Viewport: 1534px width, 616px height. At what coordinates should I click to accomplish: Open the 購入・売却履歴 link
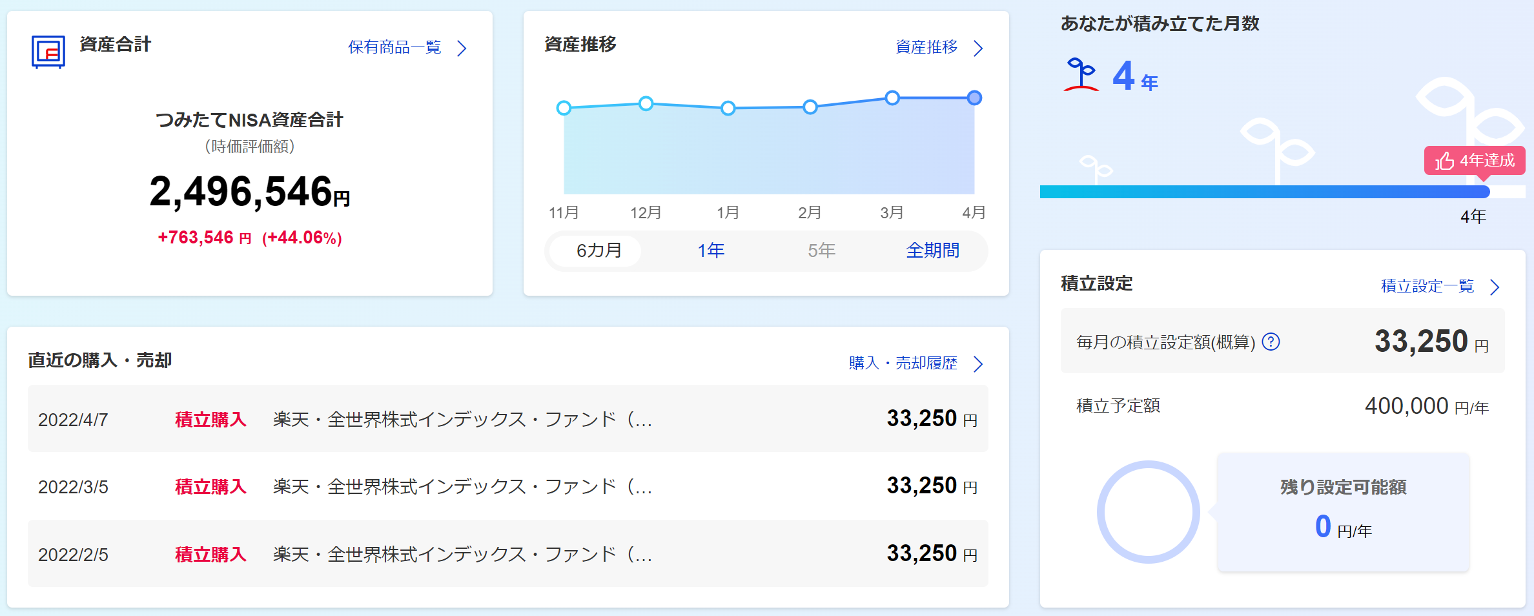[x=903, y=363]
